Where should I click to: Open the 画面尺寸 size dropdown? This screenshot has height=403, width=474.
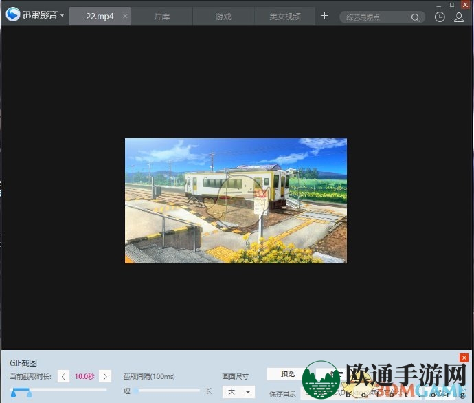pyautogui.click(x=238, y=392)
